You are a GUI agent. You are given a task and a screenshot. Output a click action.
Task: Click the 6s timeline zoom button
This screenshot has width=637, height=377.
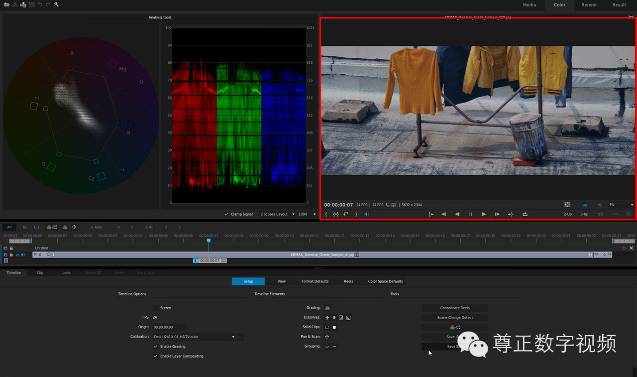[25, 227]
